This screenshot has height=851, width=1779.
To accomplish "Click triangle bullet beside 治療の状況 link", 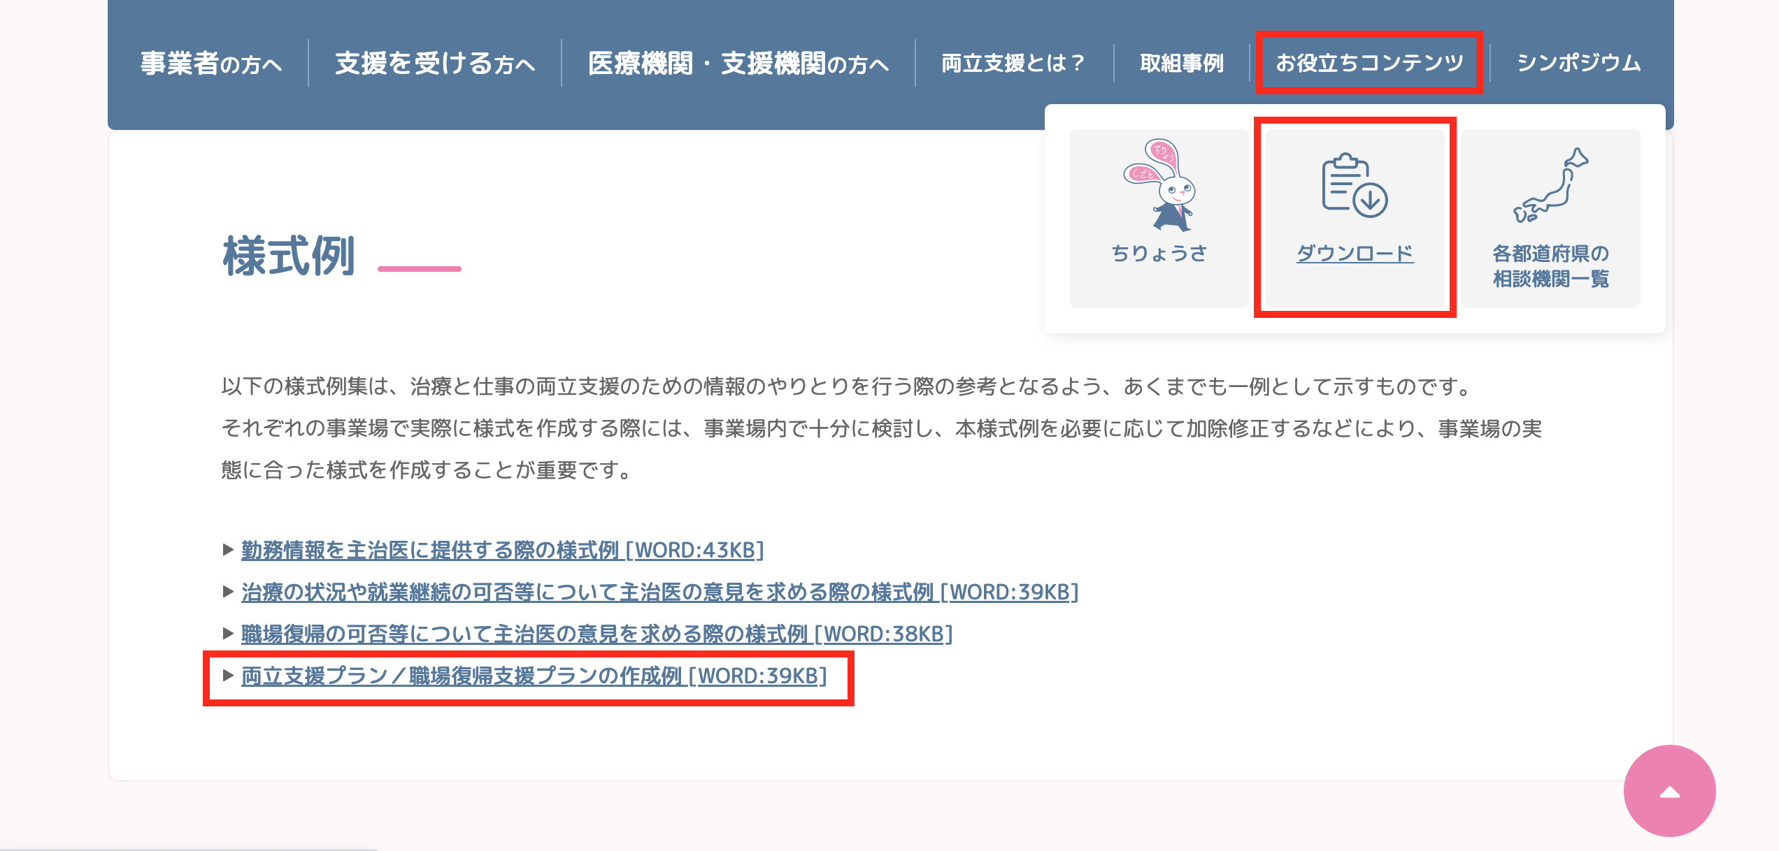I will click(227, 592).
